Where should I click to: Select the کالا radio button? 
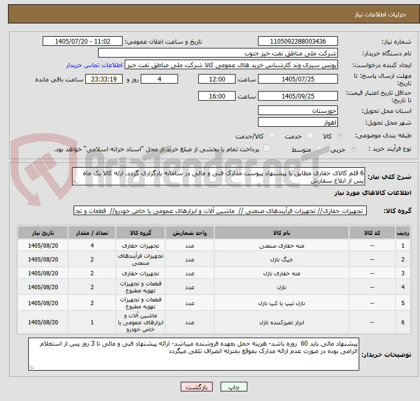(340, 135)
